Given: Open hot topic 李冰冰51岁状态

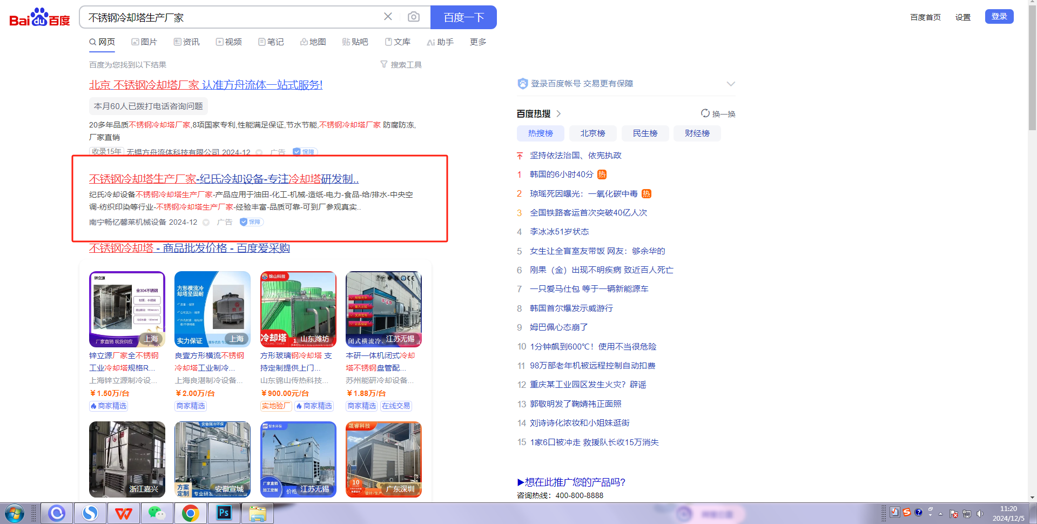Looking at the screenshot, I should tap(559, 232).
